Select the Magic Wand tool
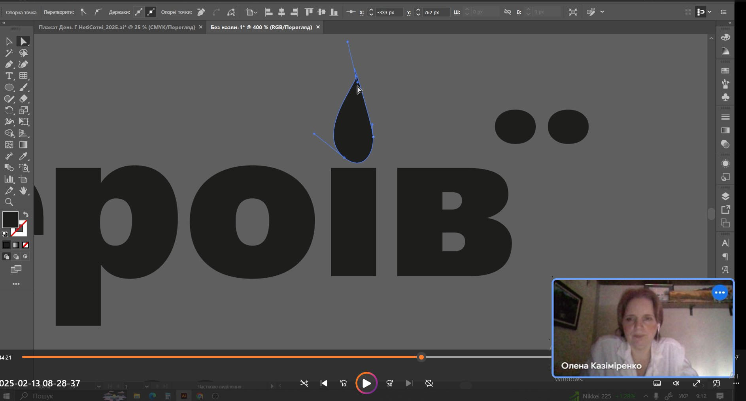The width and height of the screenshot is (746, 401). (9, 53)
